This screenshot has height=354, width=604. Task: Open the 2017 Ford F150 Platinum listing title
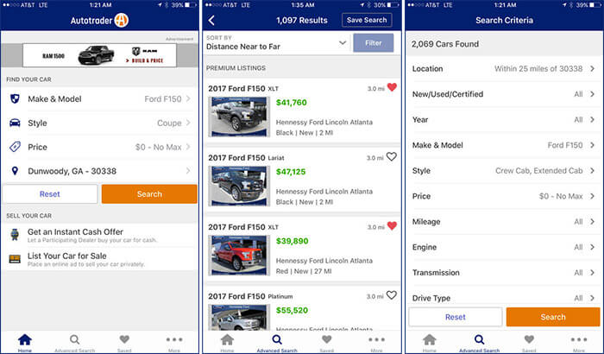click(x=250, y=296)
